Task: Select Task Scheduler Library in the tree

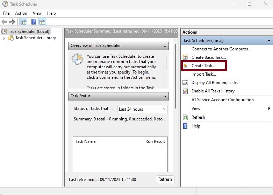Action: (36, 38)
